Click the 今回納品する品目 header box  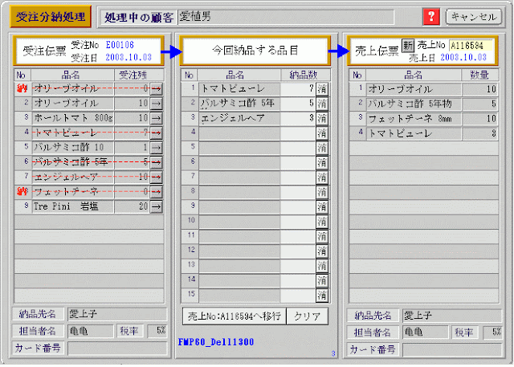(x=255, y=51)
